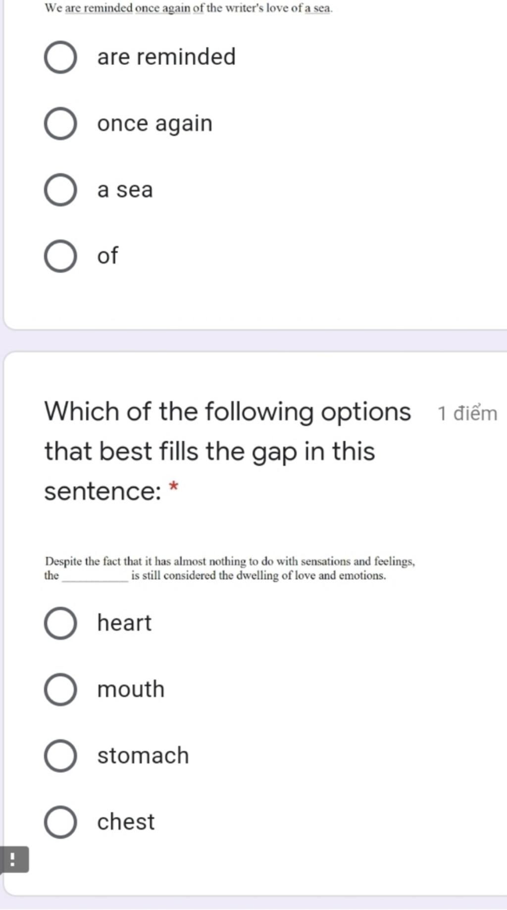Select the 'are reminded' radio button

(60, 57)
